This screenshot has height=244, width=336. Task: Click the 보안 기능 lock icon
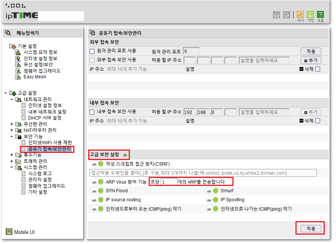pos(19,136)
